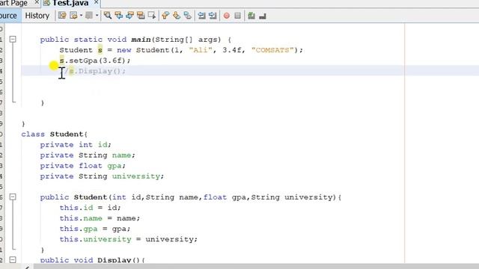Click the horizontal scrollbar at the bottom

coord(256,266)
